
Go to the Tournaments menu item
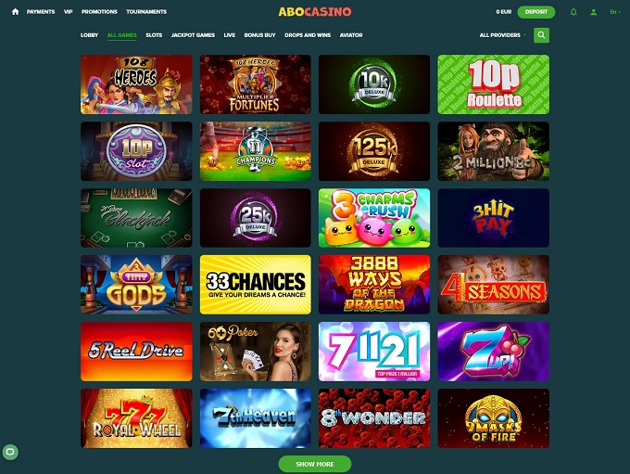146,12
